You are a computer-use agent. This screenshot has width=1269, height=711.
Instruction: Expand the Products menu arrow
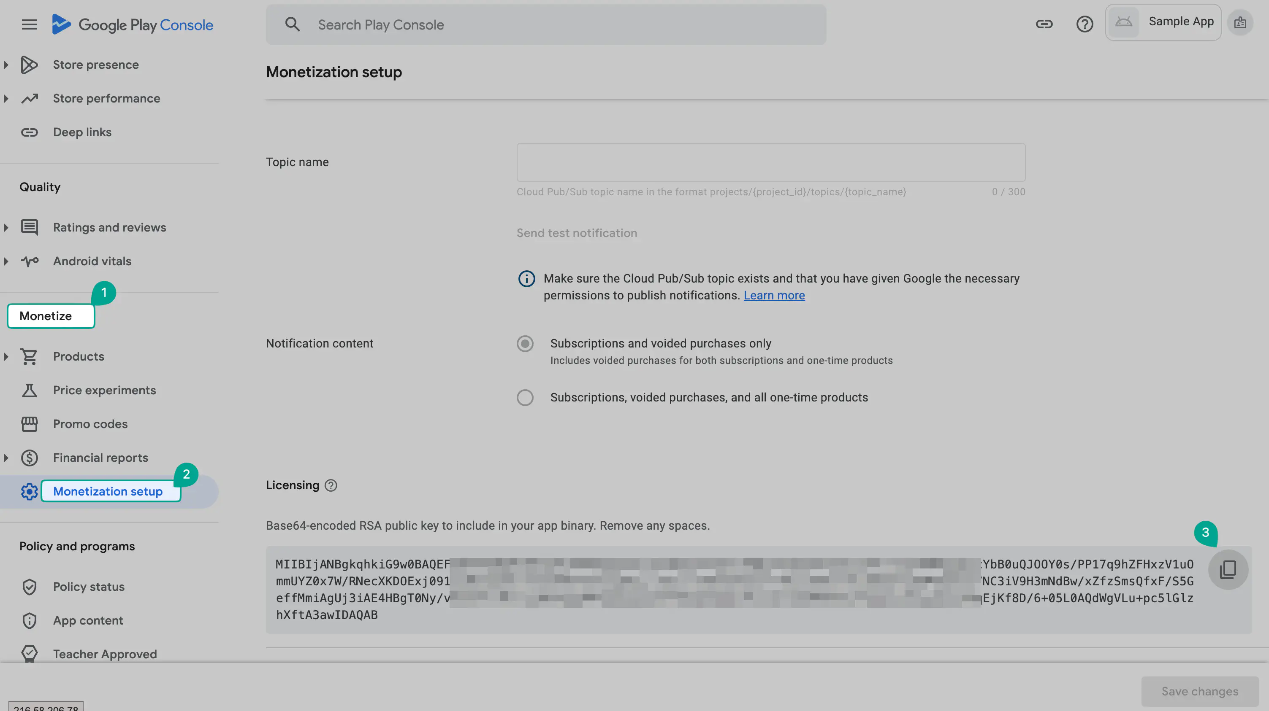click(x=6, y=356)
